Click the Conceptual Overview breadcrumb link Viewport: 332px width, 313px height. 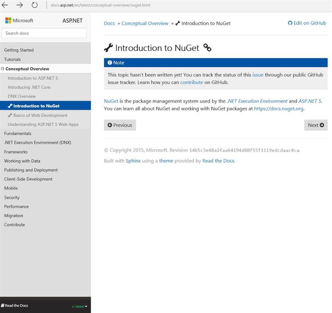pyautogui.click(x=145, y=23)
